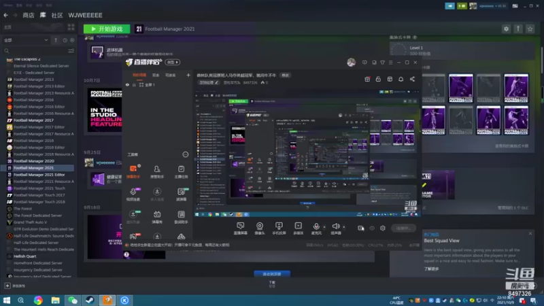Share the live room via share icon
Screen dimensions: 544x306
(x=412, y=79)
